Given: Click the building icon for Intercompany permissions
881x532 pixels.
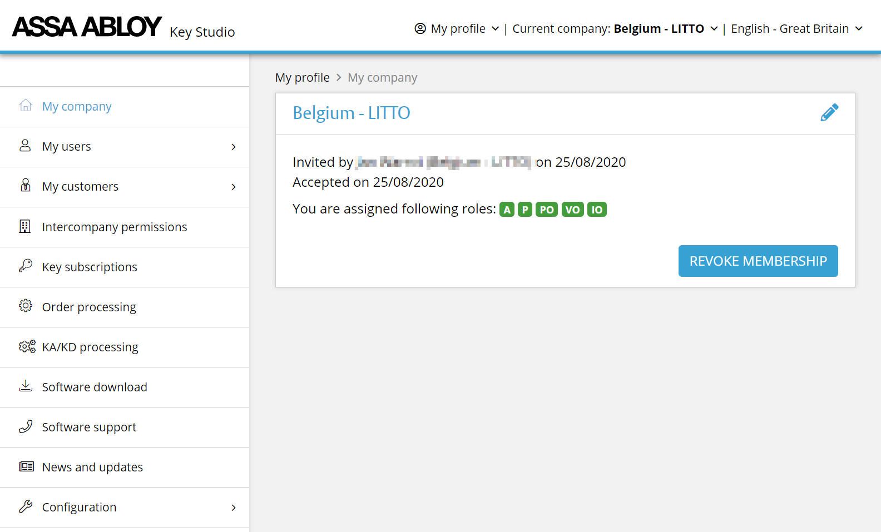Looking at the screenshot, I should pos(25,226).
